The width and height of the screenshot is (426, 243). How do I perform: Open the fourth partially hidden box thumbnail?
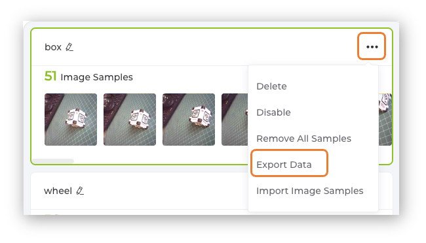coord(235,120)
